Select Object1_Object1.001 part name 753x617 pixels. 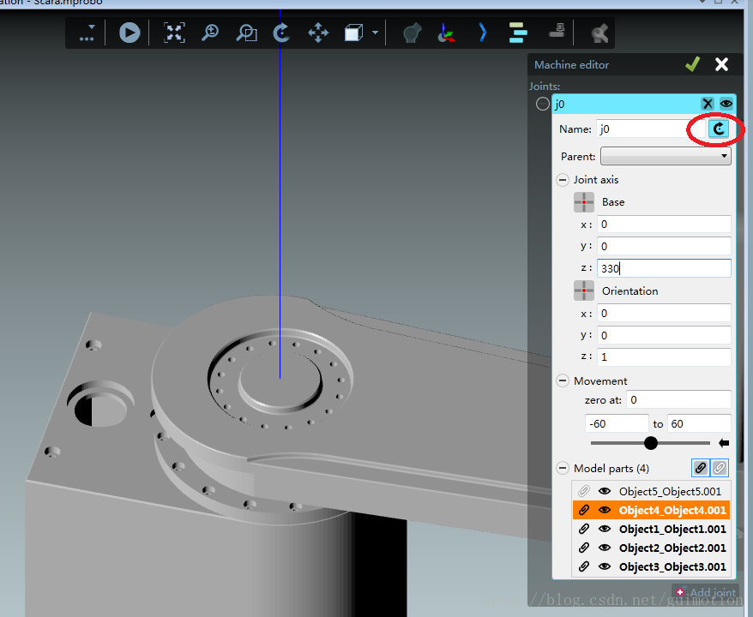672,530
